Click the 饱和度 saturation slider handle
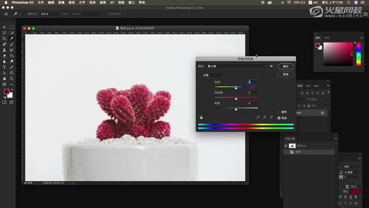 coord(236,98)
